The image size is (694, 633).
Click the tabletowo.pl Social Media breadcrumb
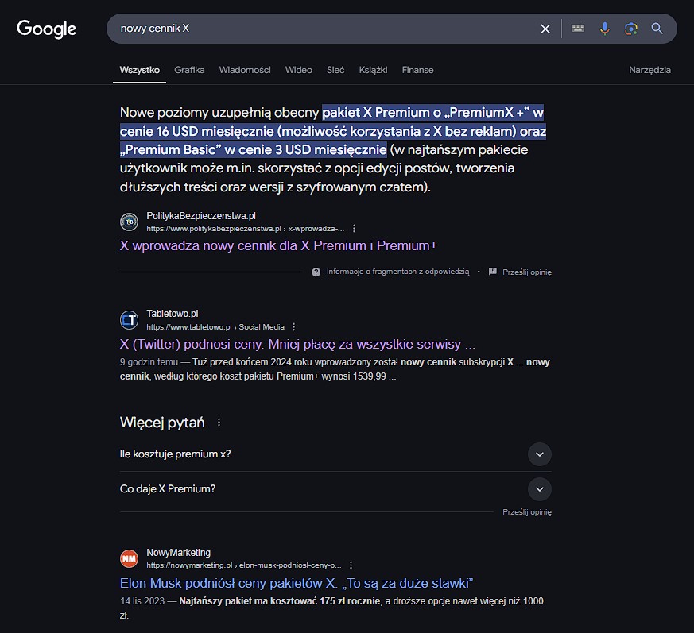tap(215, 327)
